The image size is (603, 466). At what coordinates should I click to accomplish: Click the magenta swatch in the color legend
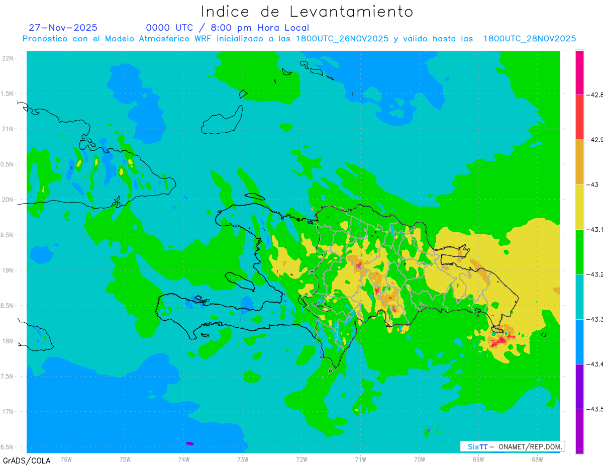(579, 72)
